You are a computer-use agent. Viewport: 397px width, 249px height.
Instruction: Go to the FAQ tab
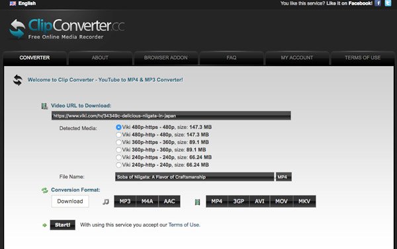click(232, 58)
